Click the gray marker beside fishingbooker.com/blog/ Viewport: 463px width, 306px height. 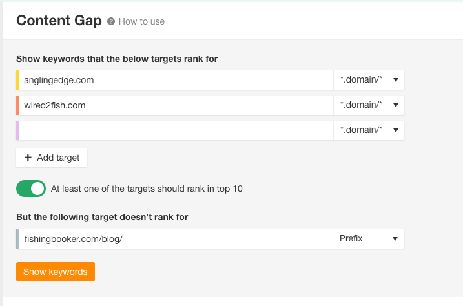(x=18, y=239)
